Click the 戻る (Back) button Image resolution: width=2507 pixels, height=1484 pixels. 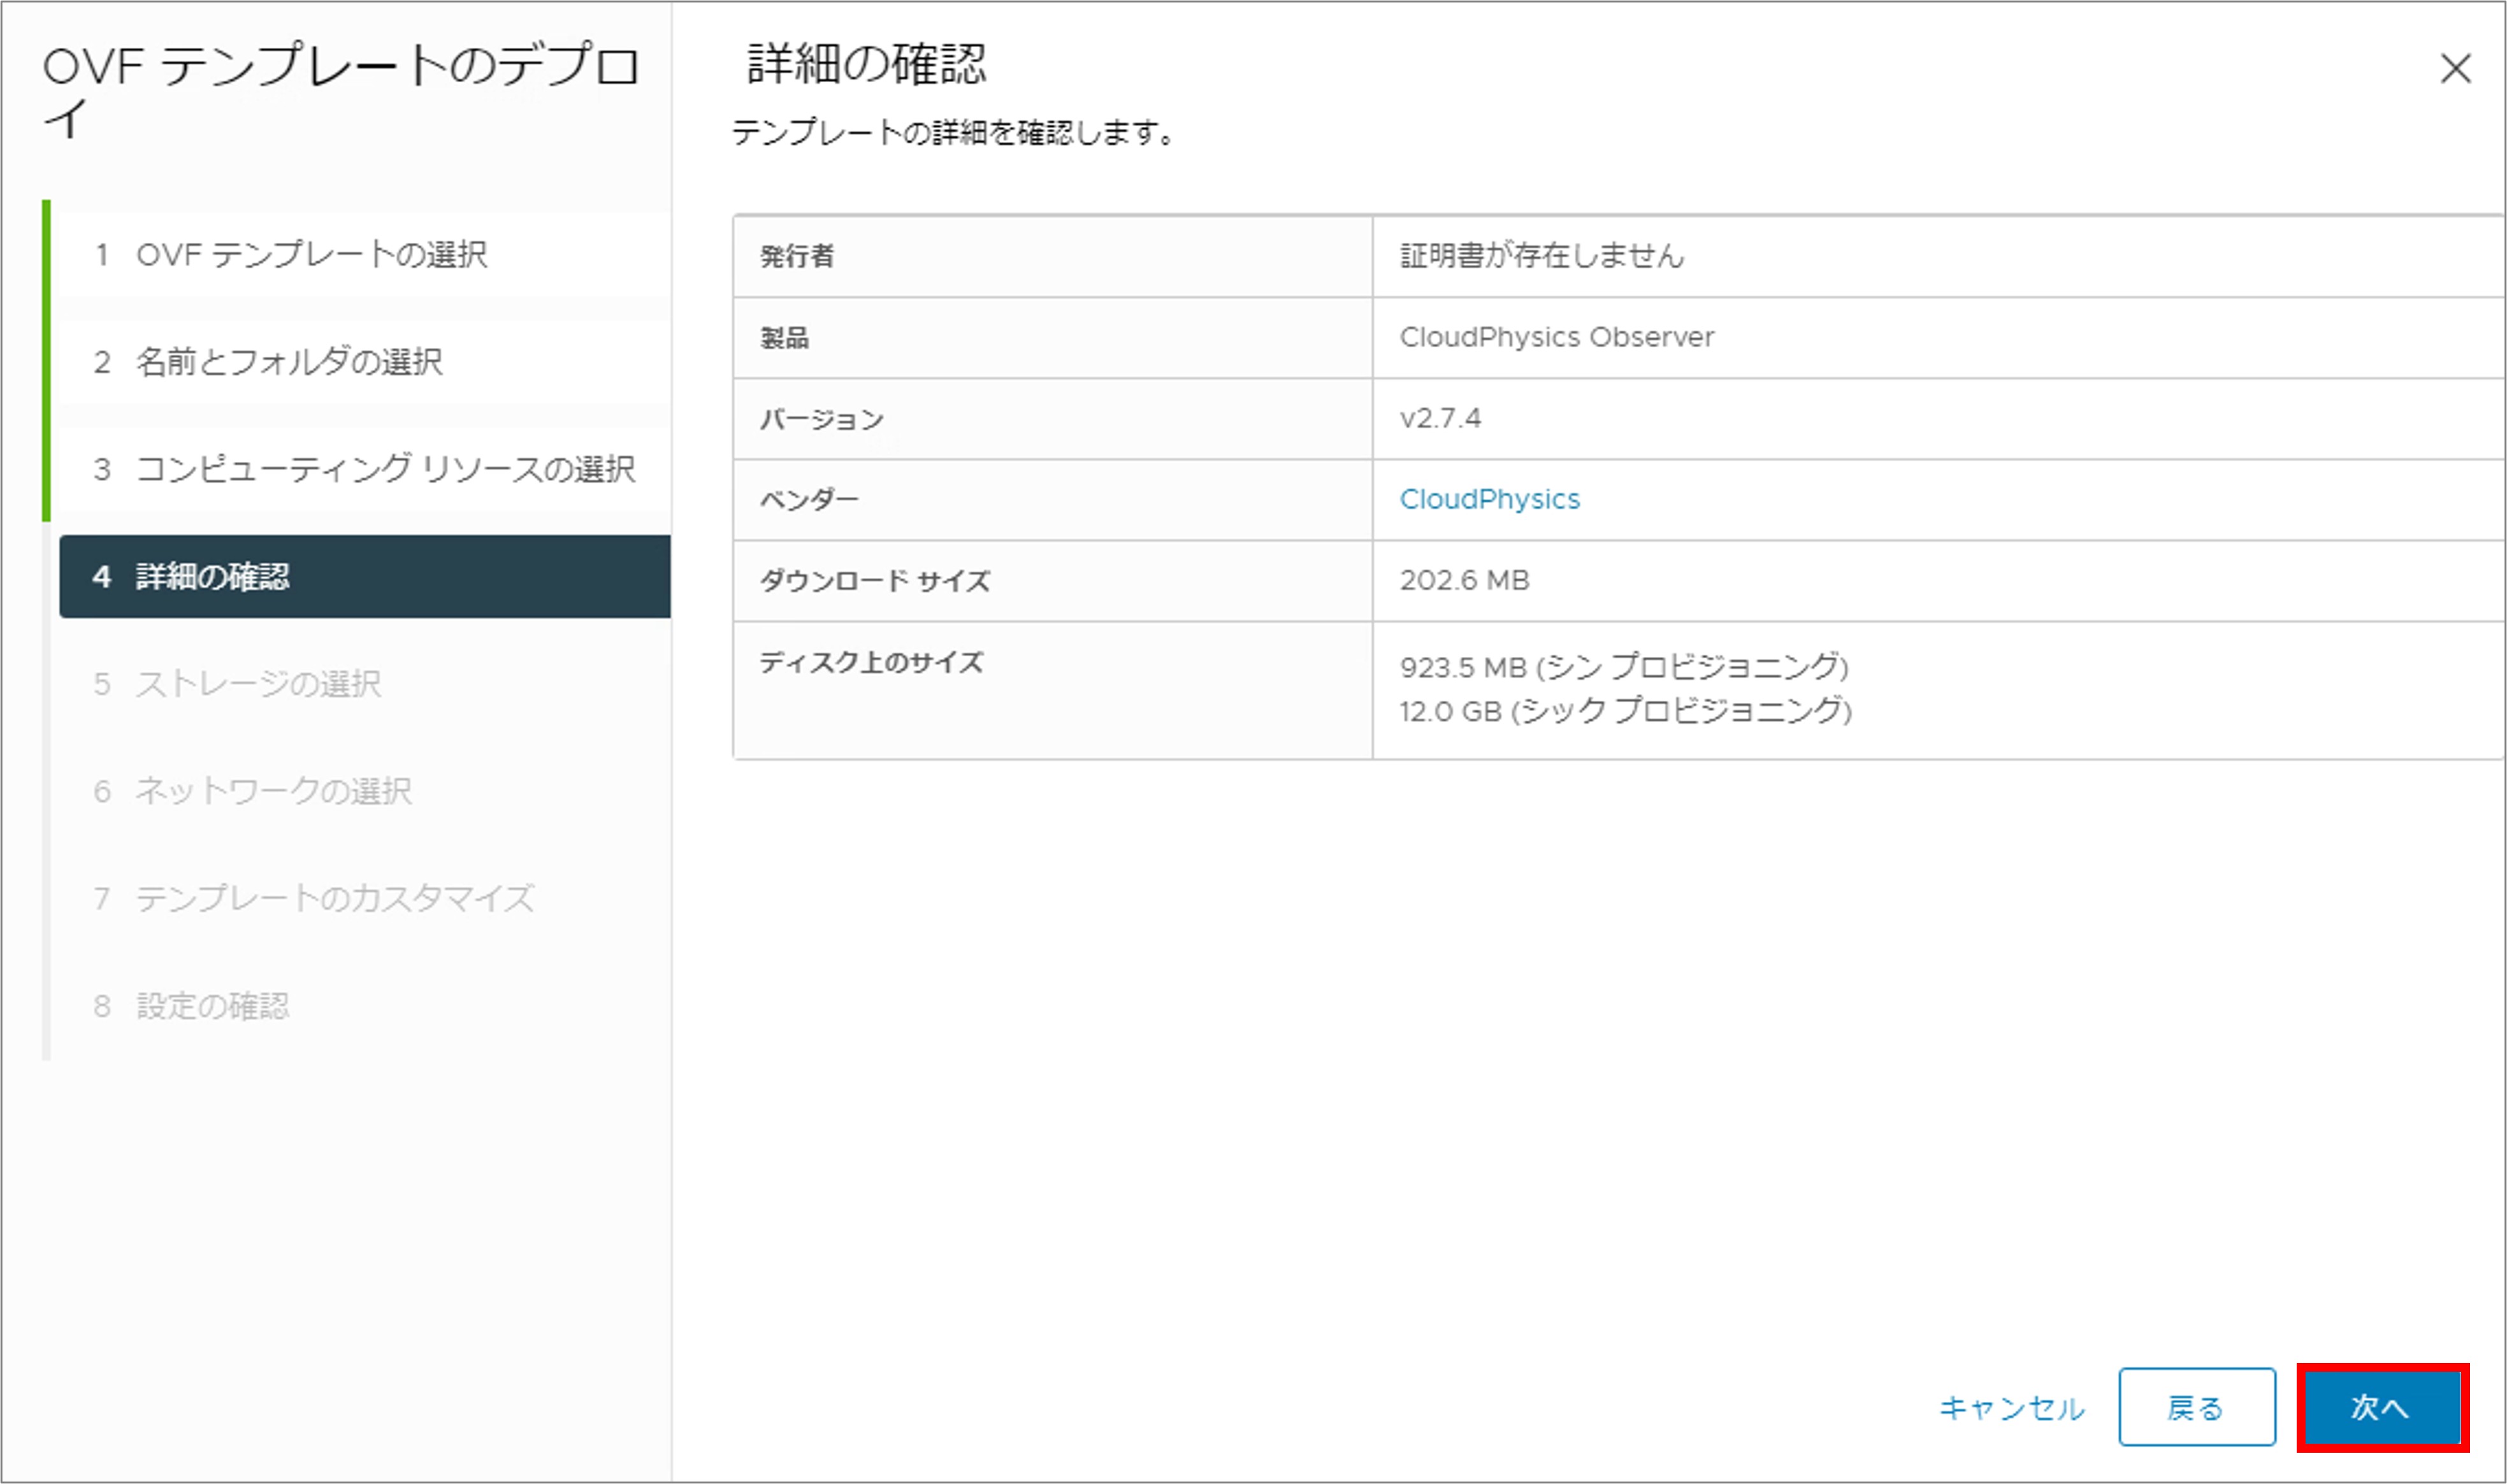tap(2195, 1407)
